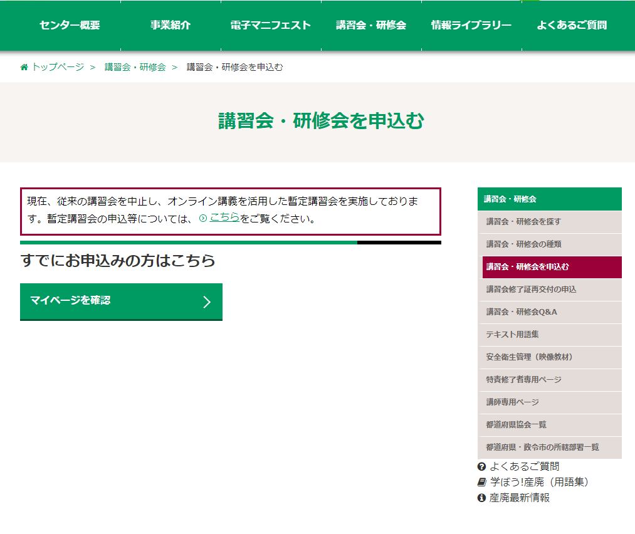Click the book icon beside 学ぼう!産廃
The image size is (635, 534).
tap(481, 482)
